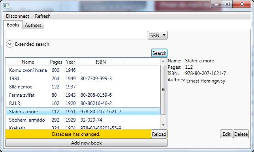
Task: Switch to the Authors tab
Action: coord(33,25)
